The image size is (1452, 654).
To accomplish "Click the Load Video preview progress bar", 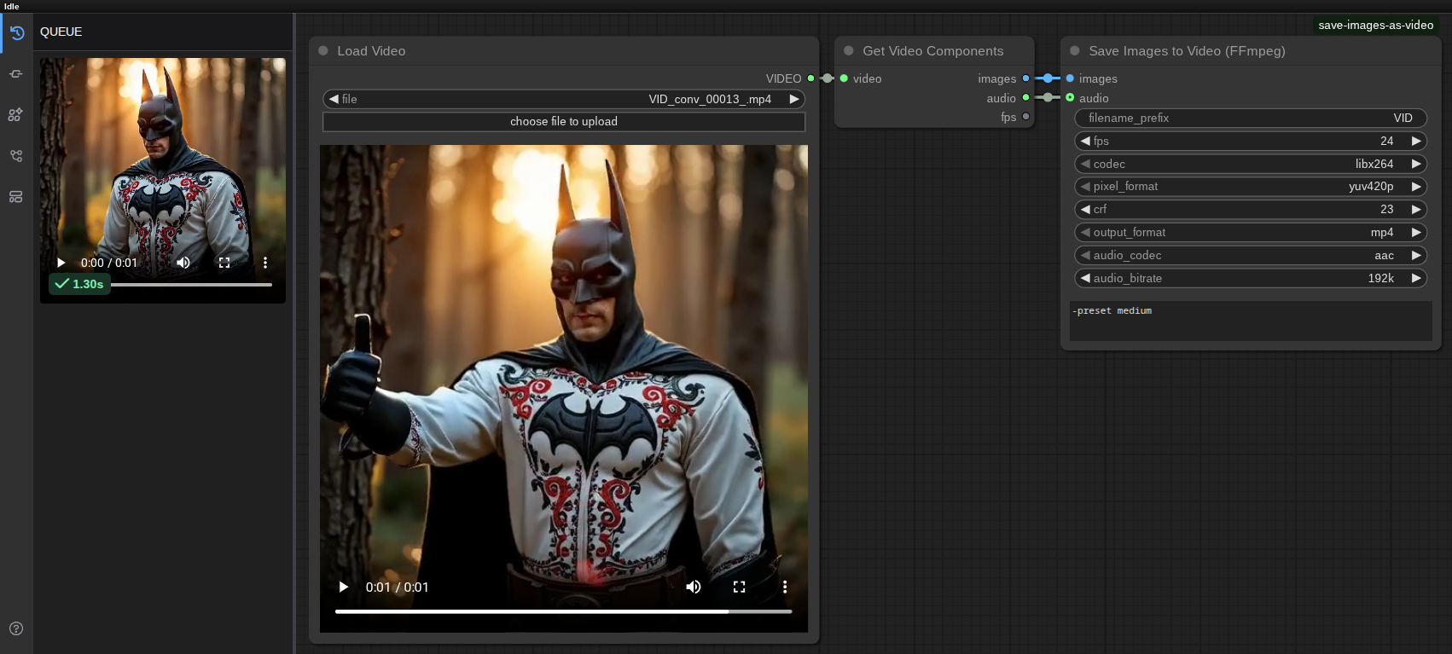I will tap(564, 611).
